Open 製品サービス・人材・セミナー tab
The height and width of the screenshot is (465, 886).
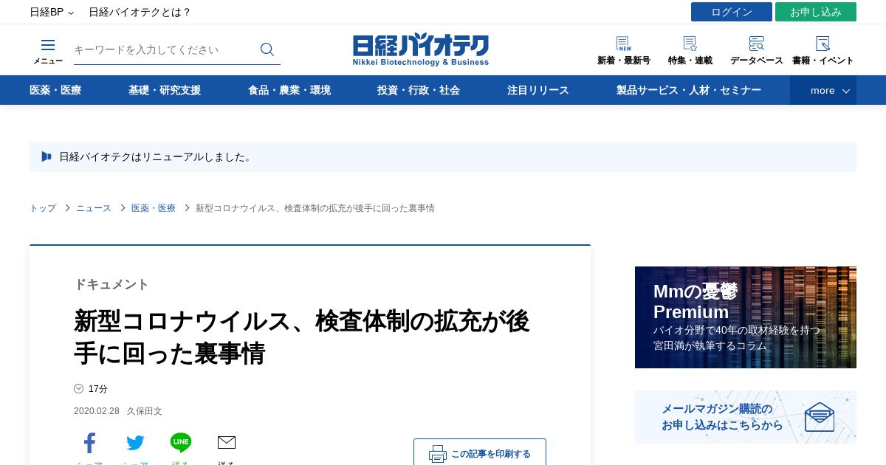(689, 90)
